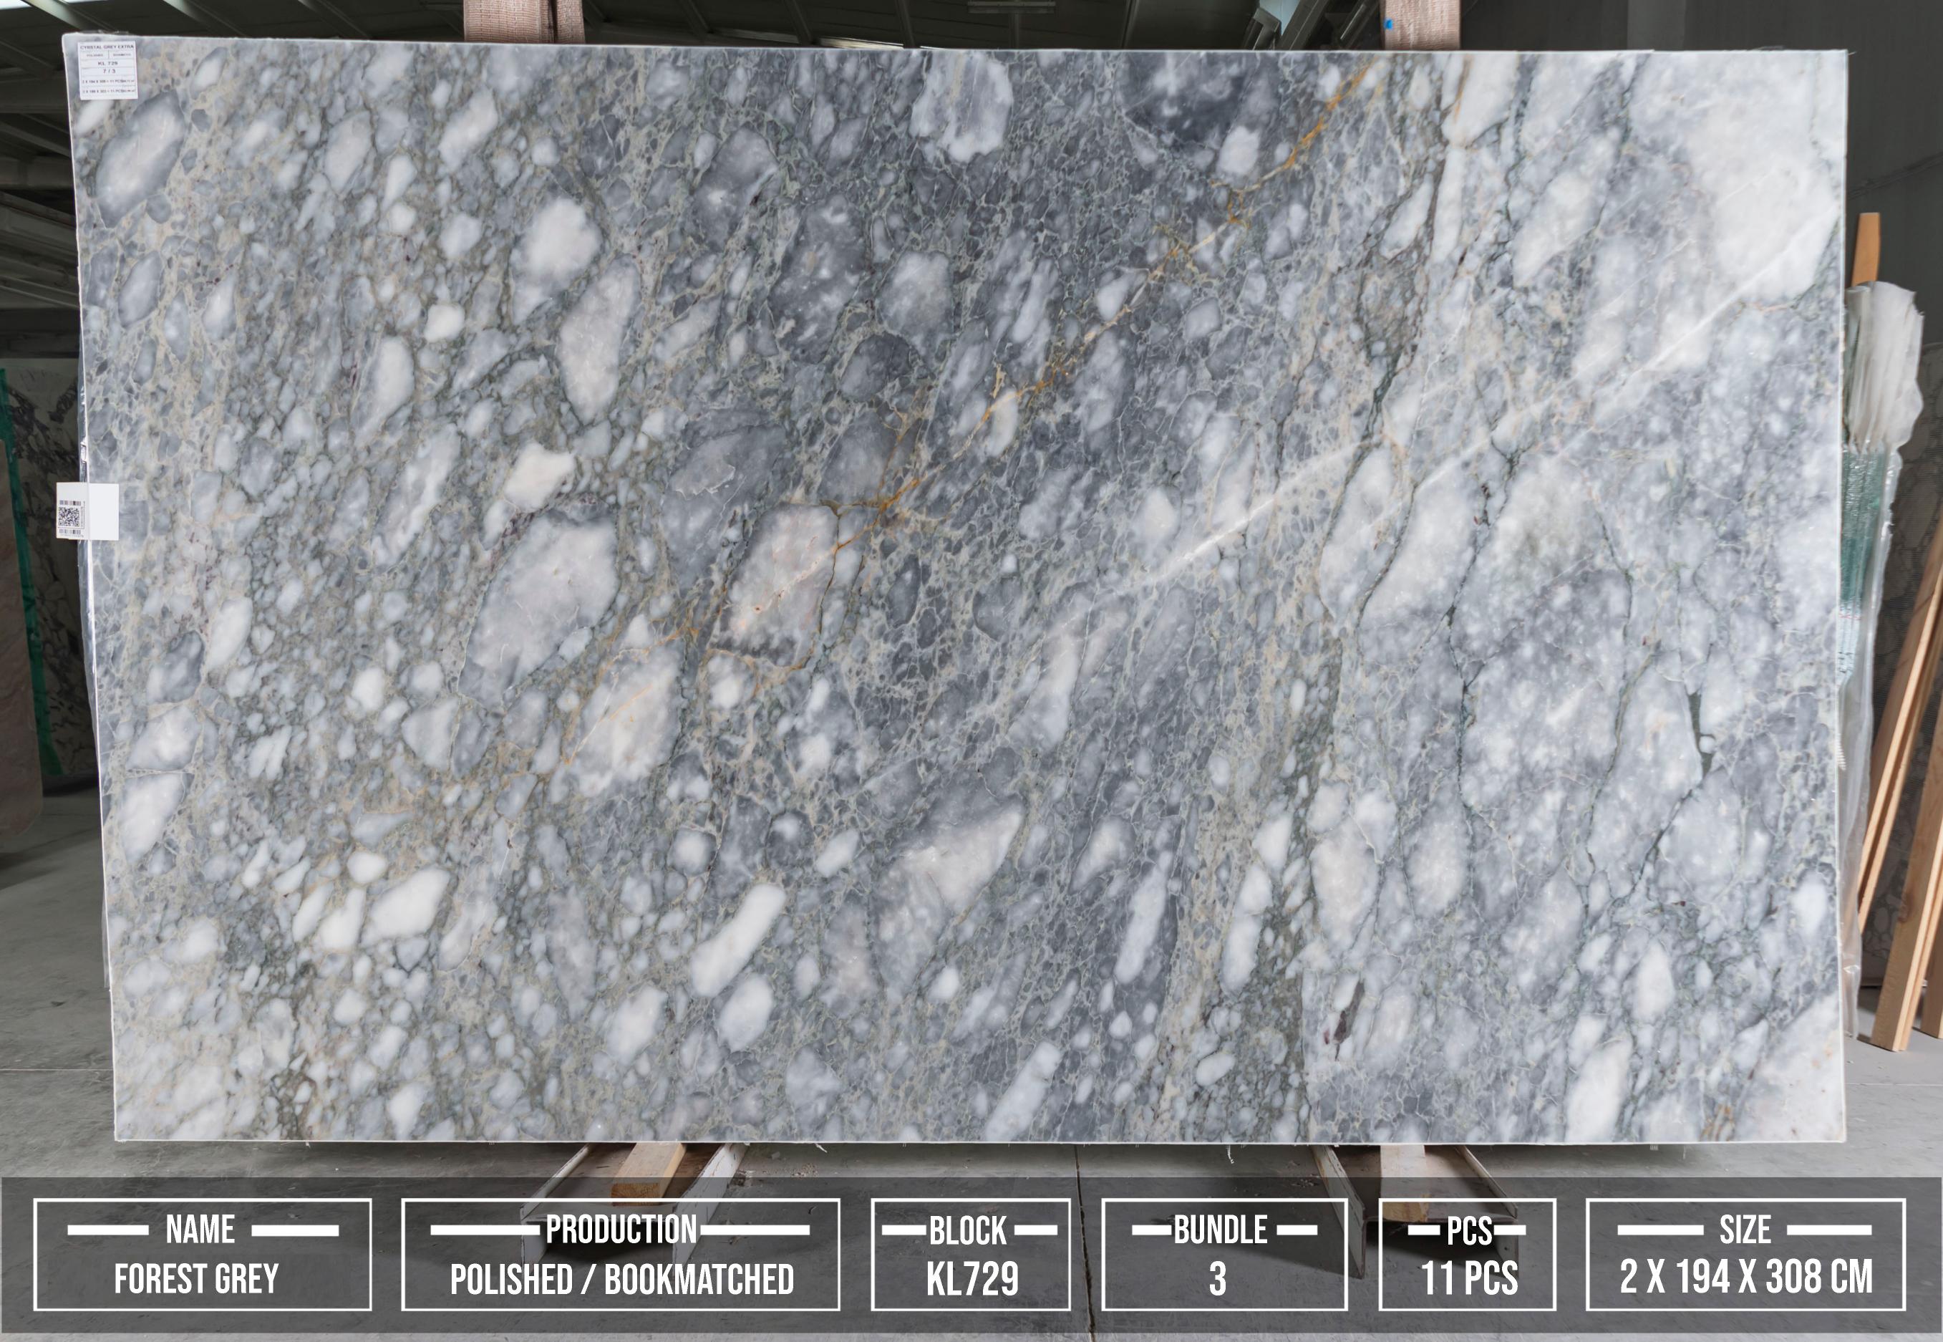This screenshot has height=1342, width=1943.
Task: Click the 2 X 194 X 308 CM dimensions
Action: pyautogui.click(x=1745, y=1278)
